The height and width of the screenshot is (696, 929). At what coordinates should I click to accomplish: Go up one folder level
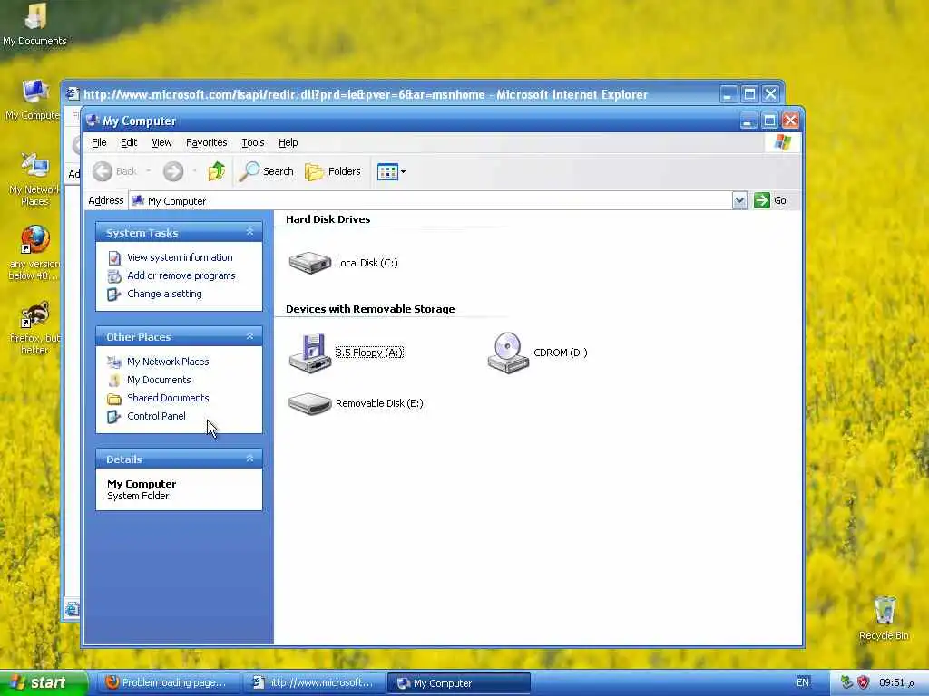(216, 171)
